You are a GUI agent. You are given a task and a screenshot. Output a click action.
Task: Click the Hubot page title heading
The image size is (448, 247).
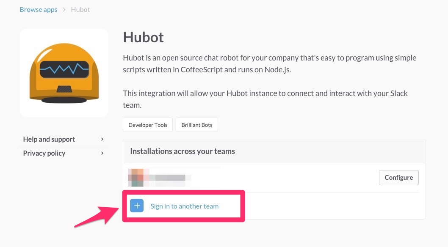point(143,37)
